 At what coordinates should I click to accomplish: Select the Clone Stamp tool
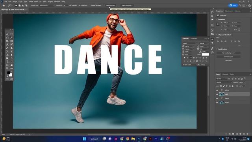pyautogui.click(x=11, y=48)
